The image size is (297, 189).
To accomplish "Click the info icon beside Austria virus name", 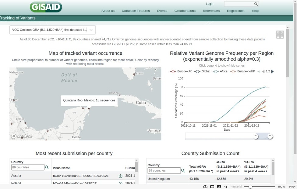I will [120, 176].
